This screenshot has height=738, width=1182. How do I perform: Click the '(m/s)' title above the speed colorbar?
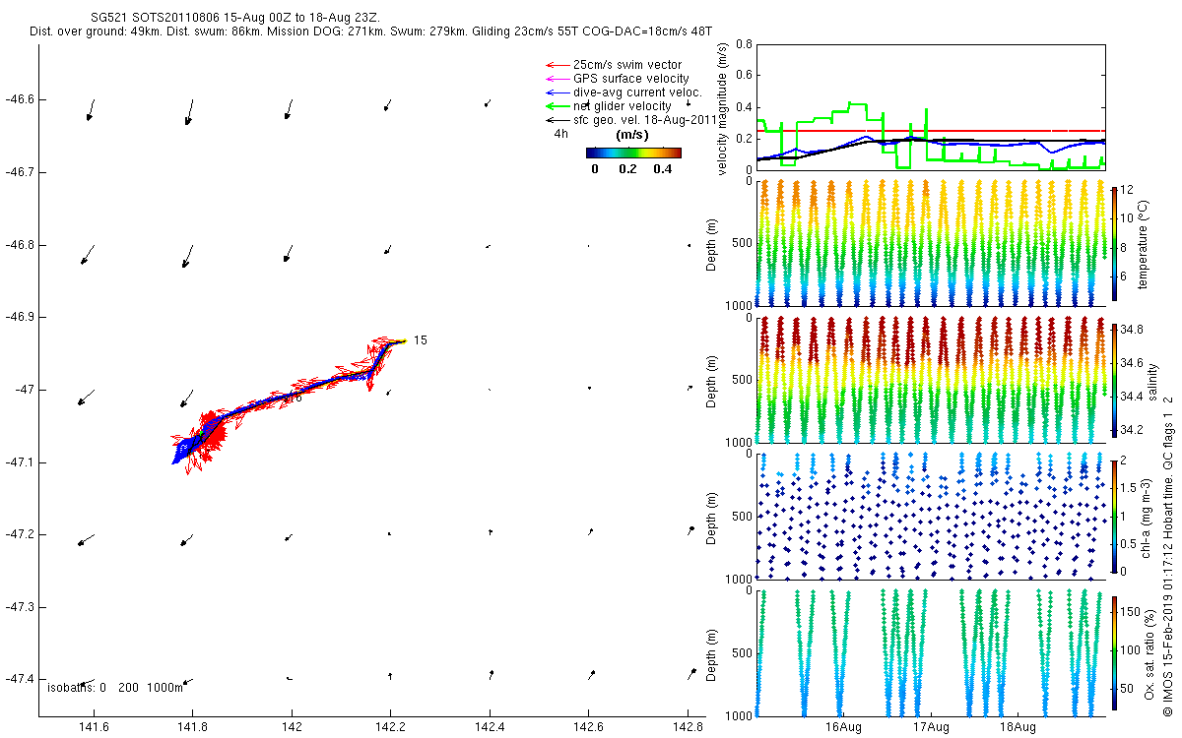631,135
